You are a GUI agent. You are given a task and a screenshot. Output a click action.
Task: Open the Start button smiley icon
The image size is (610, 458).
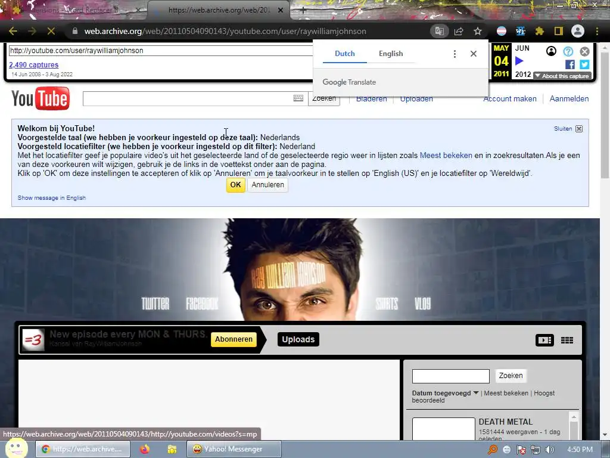[x=16, y=448]
